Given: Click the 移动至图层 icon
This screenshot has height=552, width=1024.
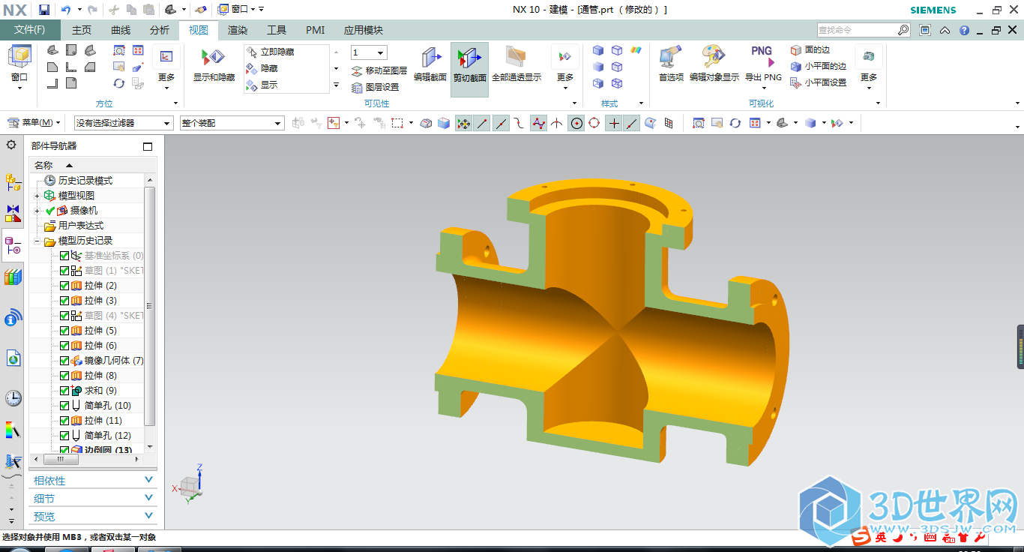Looking at the screenshot, I should point(358,70).
